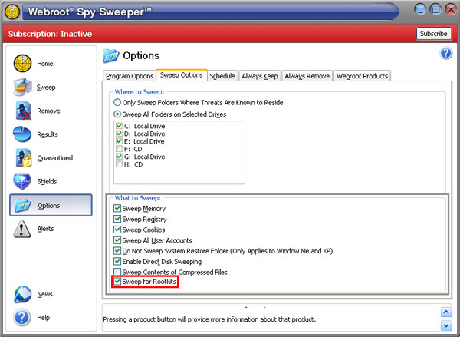Click the blue help icon beside Options heading

coord(446,54)
